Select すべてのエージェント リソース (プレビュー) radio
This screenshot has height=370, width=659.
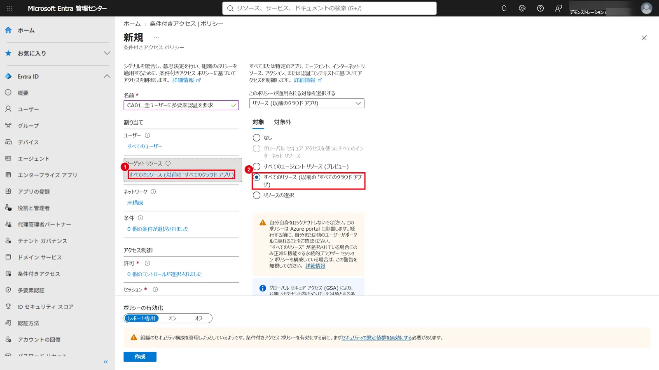[257, 166]
